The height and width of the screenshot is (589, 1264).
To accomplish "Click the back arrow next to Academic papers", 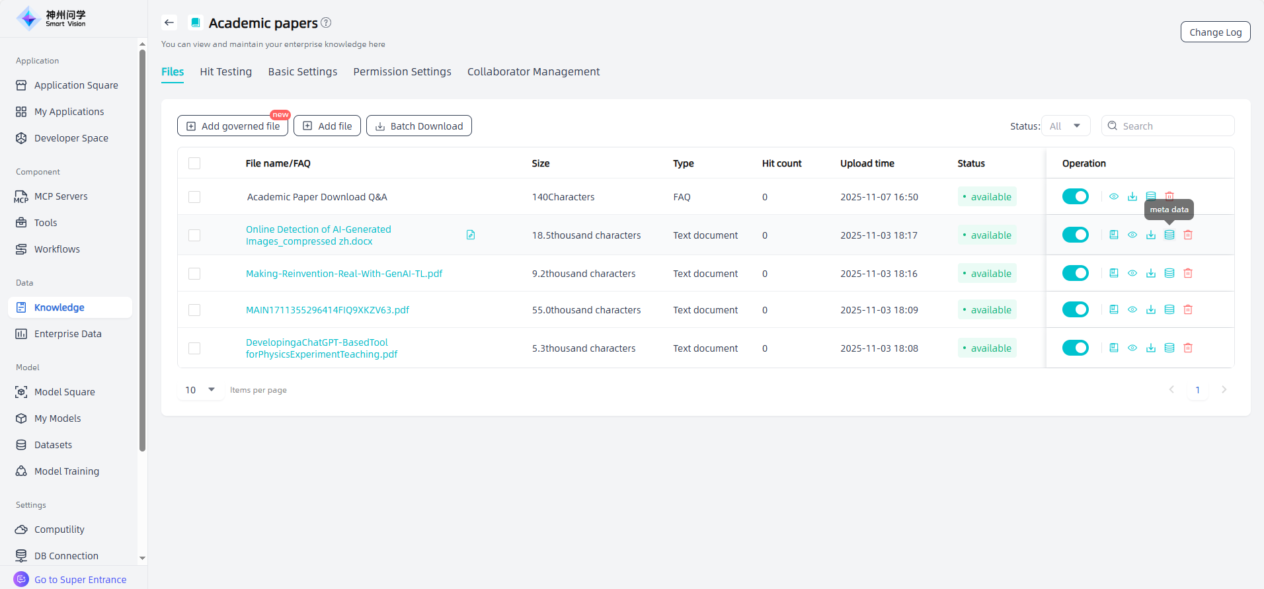I will [169, 23].
